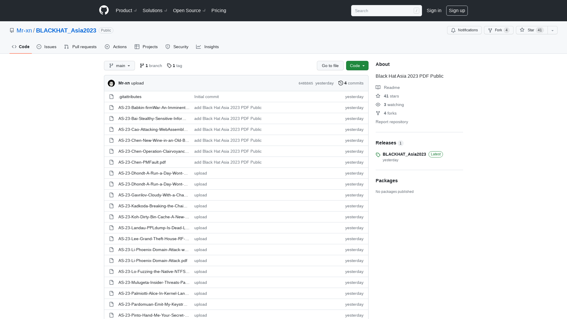567x319 pixels.
Task: Open commit hash 648bb65
Action: coord(306,83)
